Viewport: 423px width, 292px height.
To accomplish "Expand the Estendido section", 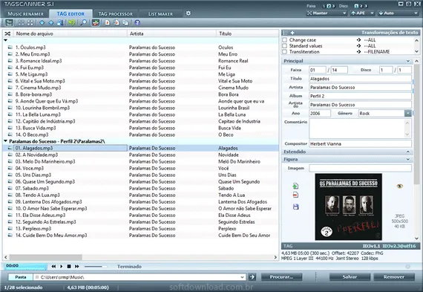I will (x=408, y=152).
